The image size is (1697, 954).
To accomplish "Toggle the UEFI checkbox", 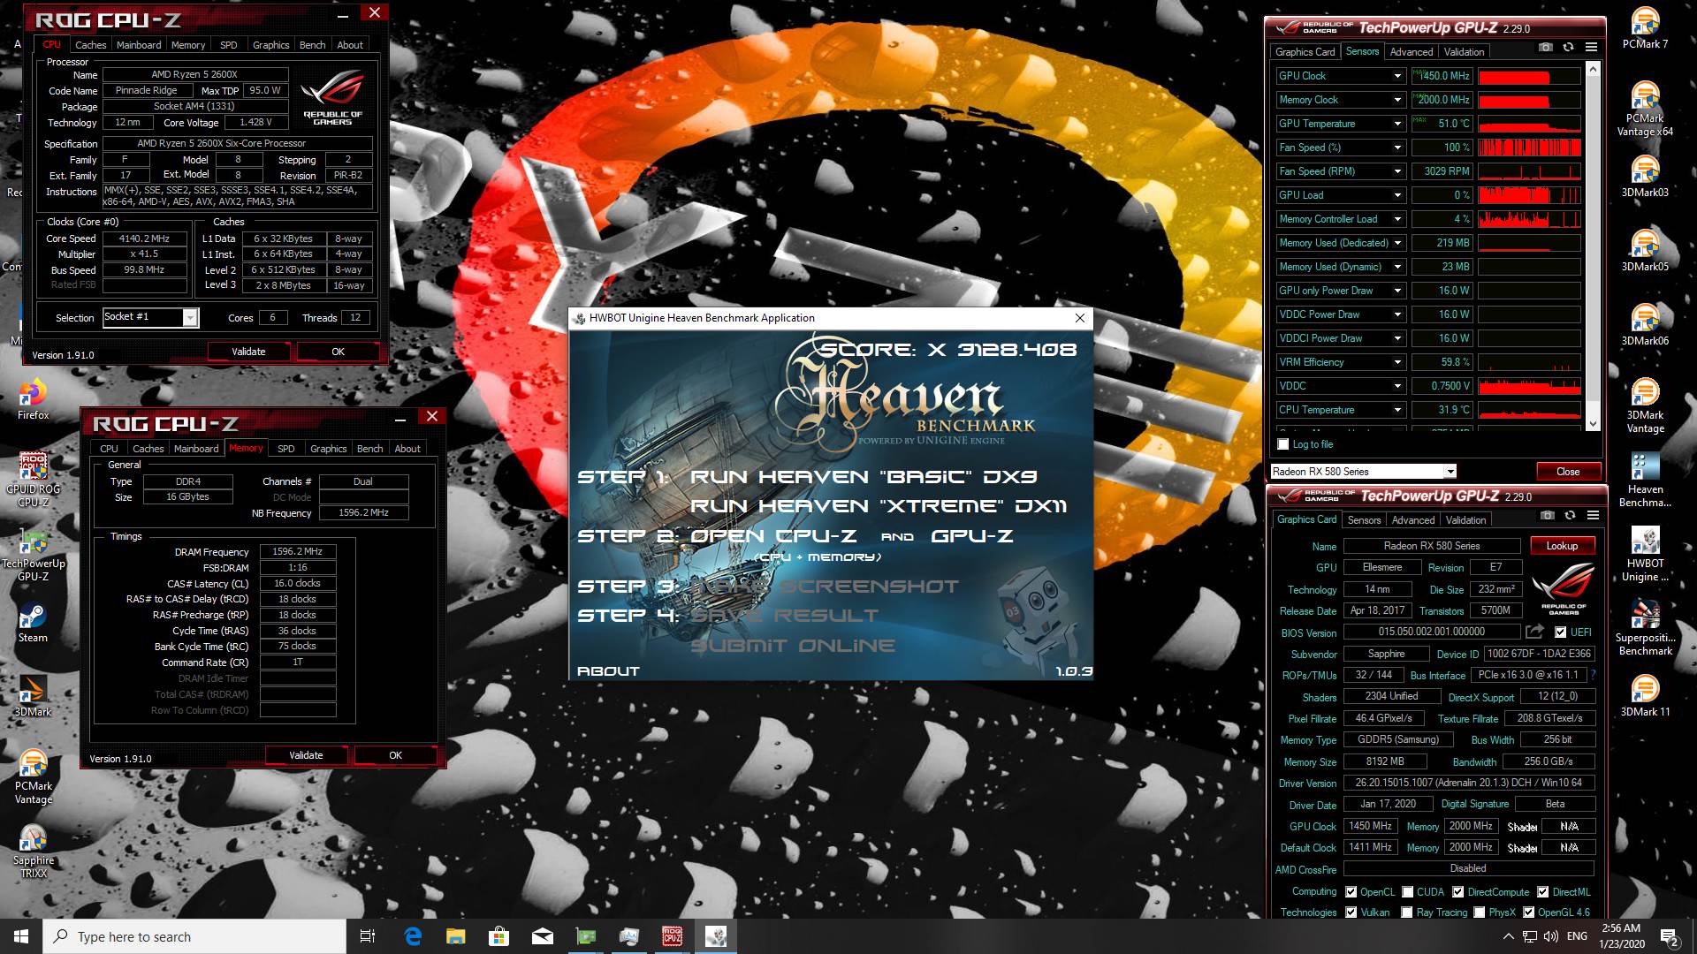I will pyautogui.click(x=1560, y=632).
